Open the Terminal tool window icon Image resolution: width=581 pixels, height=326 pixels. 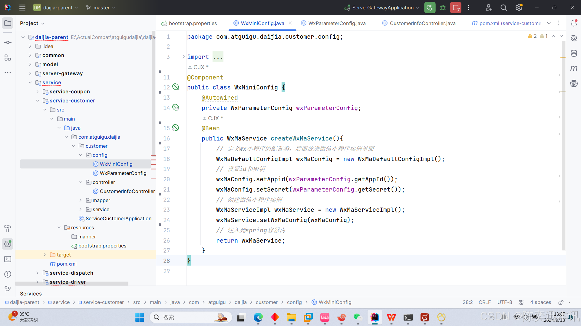[8, 259]
